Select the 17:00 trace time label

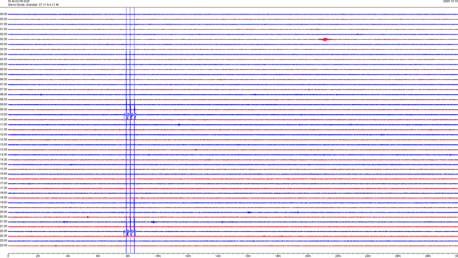3,183
